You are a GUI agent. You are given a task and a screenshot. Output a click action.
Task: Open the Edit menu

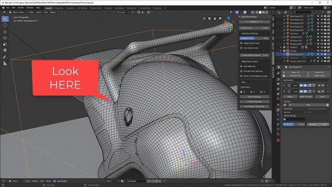coord(13,8)
